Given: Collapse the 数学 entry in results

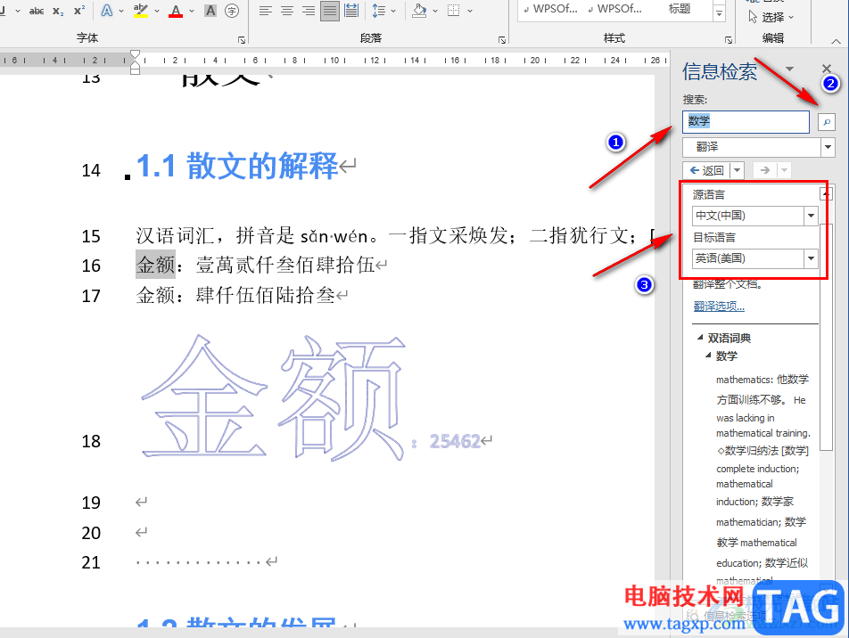Looking at the screenshot, I should point(708,356).
